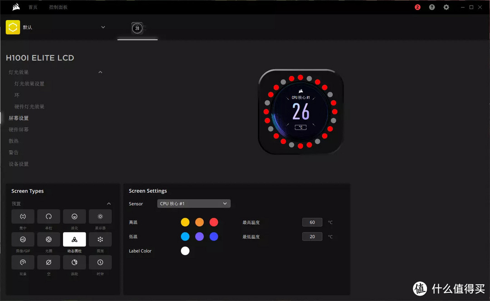
Task: Pick the orange 高温 color swatch
Action: [199, 222]
